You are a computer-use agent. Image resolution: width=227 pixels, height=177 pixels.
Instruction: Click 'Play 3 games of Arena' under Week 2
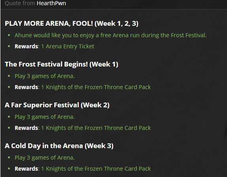45,117
